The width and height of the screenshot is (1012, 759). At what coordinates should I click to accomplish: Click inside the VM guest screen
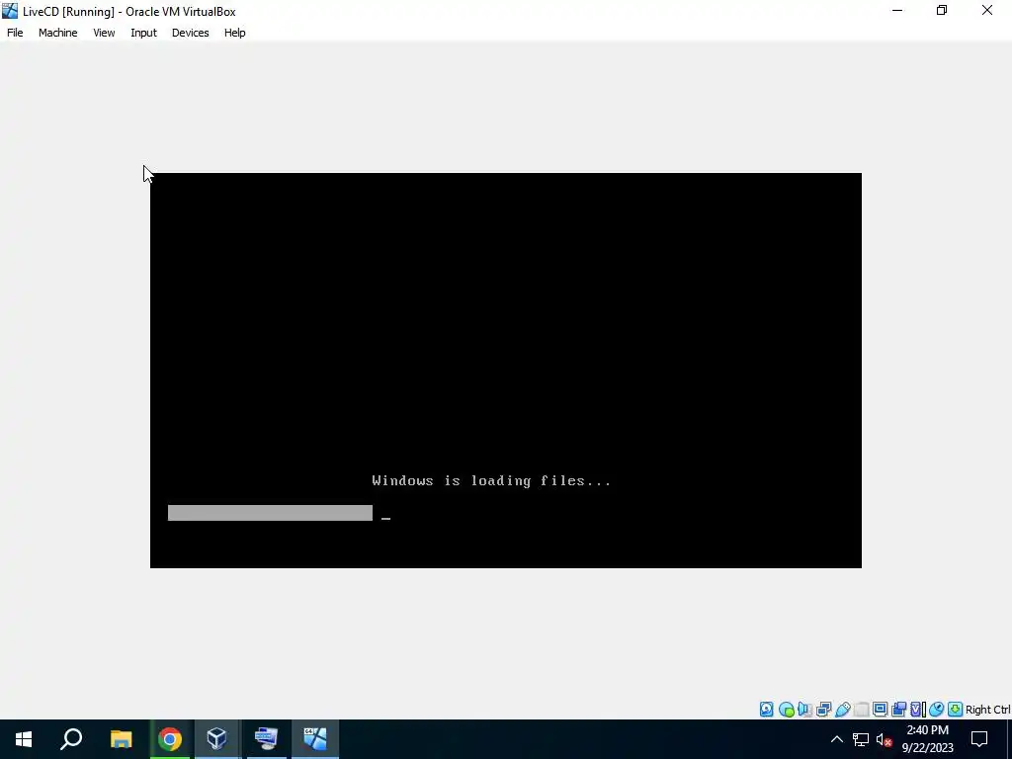[505, 370]
